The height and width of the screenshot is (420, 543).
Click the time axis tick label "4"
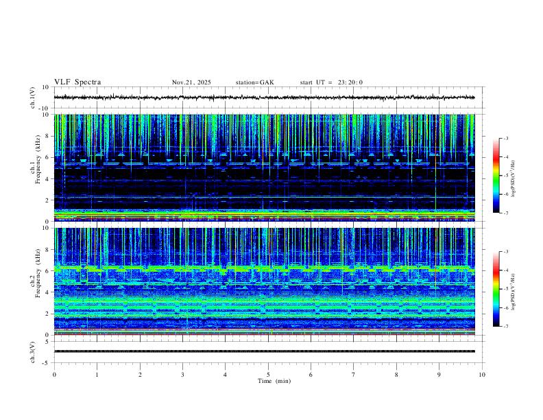(226, 375)
